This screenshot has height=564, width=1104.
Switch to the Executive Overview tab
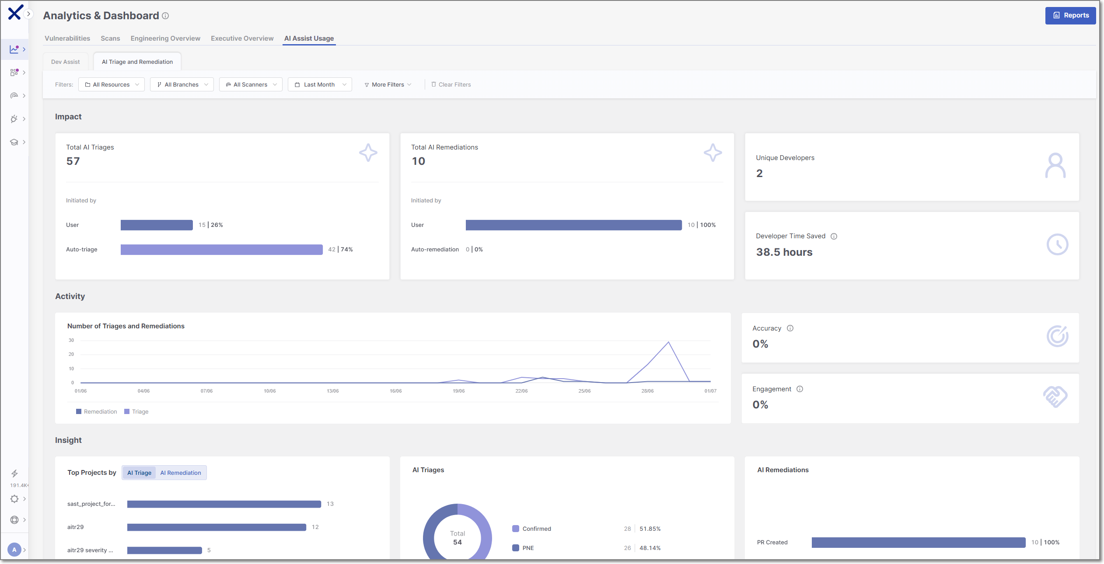[242, 38]
